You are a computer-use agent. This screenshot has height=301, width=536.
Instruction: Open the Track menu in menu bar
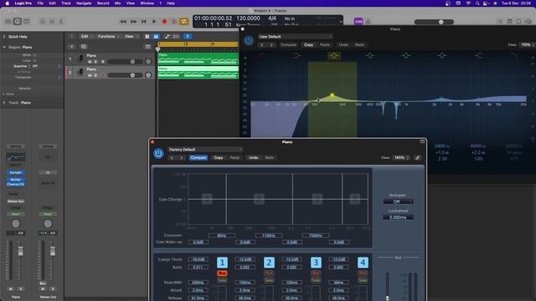pos(66,3)
